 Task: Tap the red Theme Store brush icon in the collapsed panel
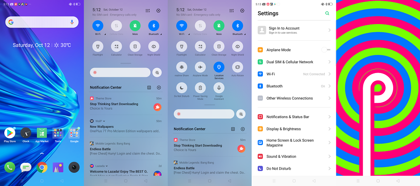pyautogui.click(x=157, y=107)
